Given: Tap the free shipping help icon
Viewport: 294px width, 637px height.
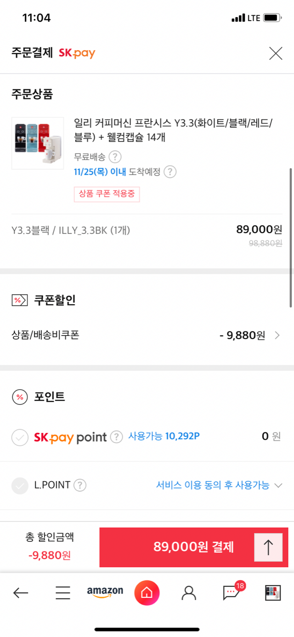Looking at the screenshot, I should [x=115, y=157].
